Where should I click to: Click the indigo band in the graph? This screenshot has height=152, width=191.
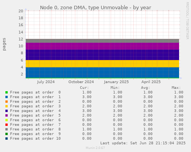102,55
